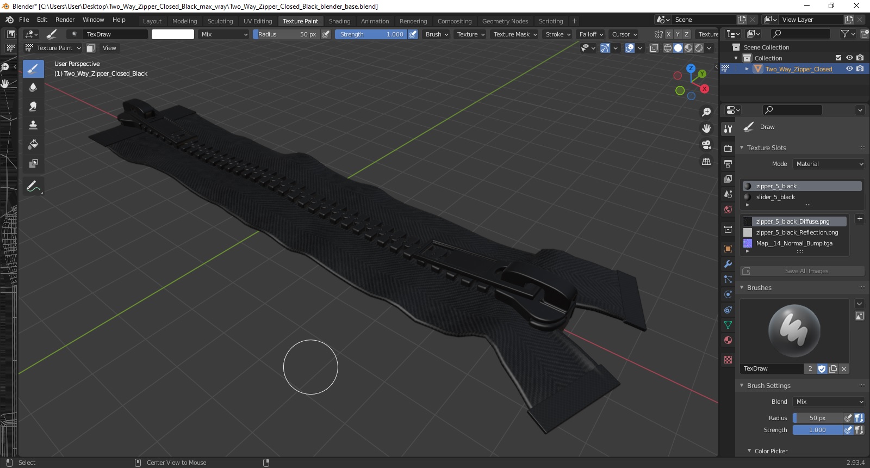Open the View Layer properties tab
This screenshot has width=870, height=468.
click(x=728, y=178)
